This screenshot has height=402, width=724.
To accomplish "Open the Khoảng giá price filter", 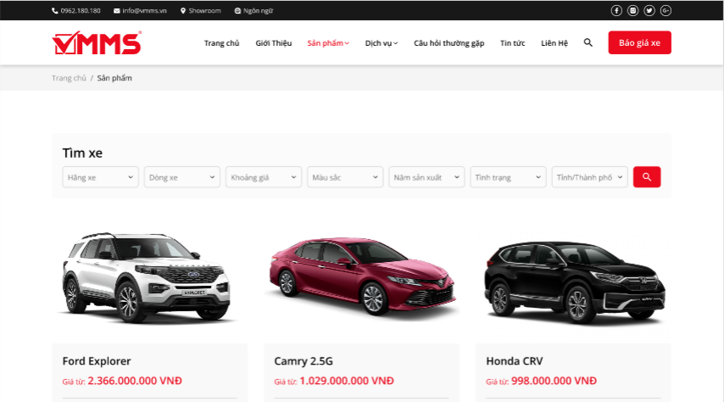I will (263, 177).
